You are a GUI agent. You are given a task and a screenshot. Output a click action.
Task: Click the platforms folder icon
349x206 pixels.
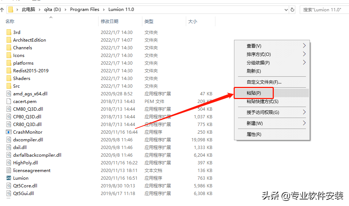tap(9, 63)
